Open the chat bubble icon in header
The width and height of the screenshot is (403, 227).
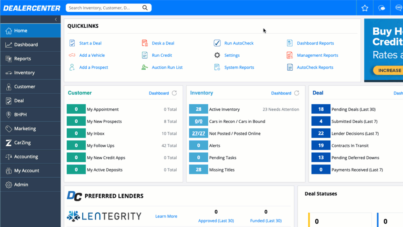coord(382,8)
